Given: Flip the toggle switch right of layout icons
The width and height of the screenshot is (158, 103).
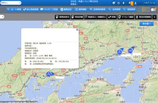Looking at the screenshot, I should [x=153, y=10].
